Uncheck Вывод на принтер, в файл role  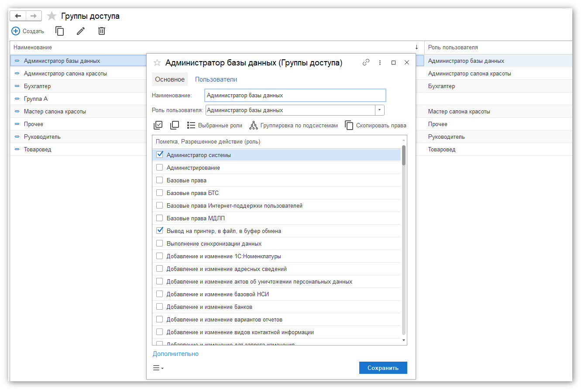160,231
